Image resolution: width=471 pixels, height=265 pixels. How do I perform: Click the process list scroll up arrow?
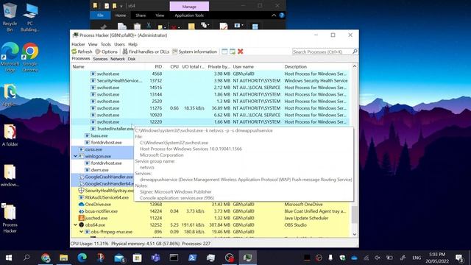pos(355,66)
